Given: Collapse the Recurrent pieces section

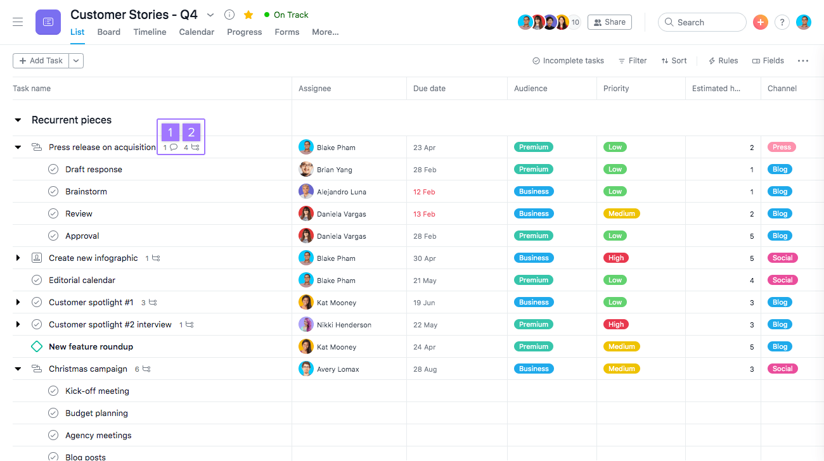Looking at the screenshot, I should point(18,120).
